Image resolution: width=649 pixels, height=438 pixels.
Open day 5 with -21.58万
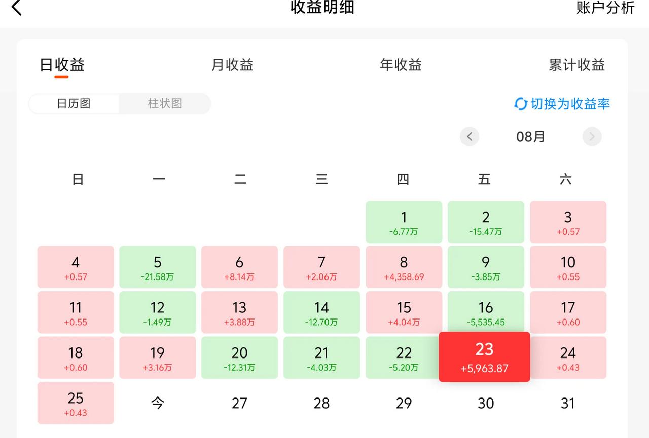pos(158,267)
